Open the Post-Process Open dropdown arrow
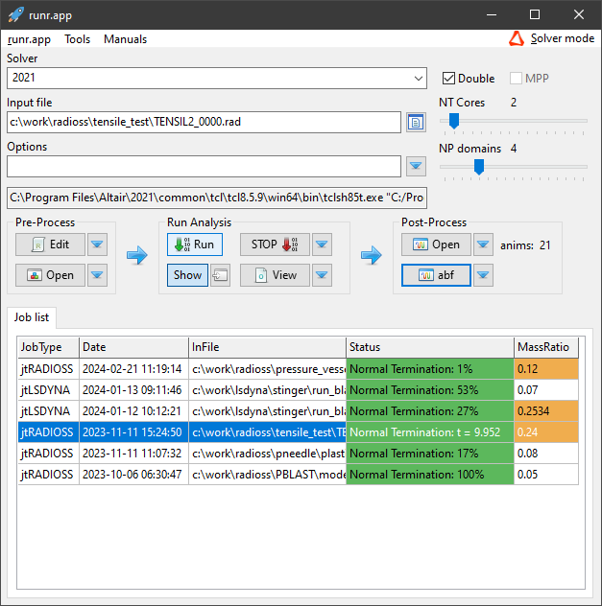 [x=483, y=245]
